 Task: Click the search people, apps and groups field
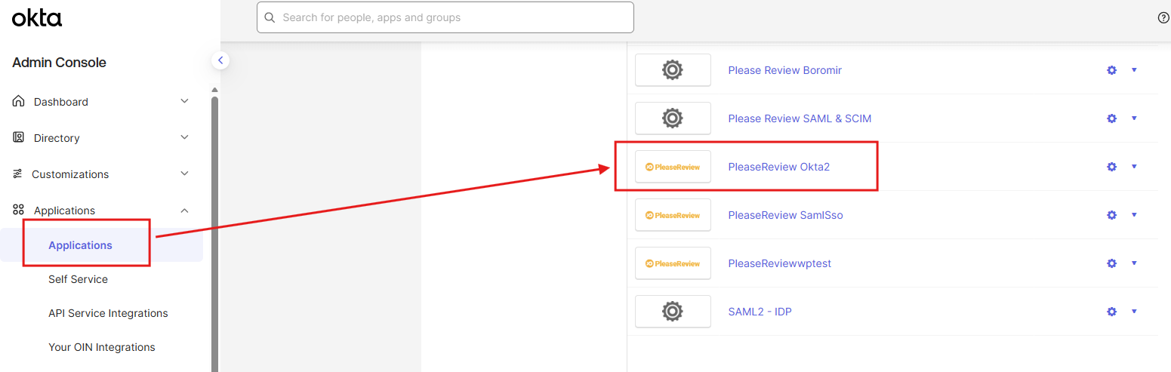[x=445, y=17]
